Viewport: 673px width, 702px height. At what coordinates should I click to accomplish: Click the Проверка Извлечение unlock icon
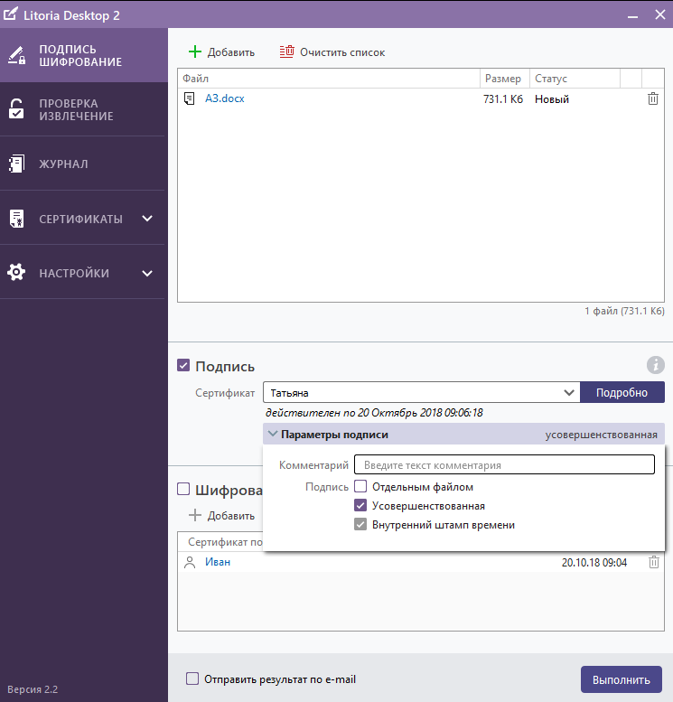[16, 108]
